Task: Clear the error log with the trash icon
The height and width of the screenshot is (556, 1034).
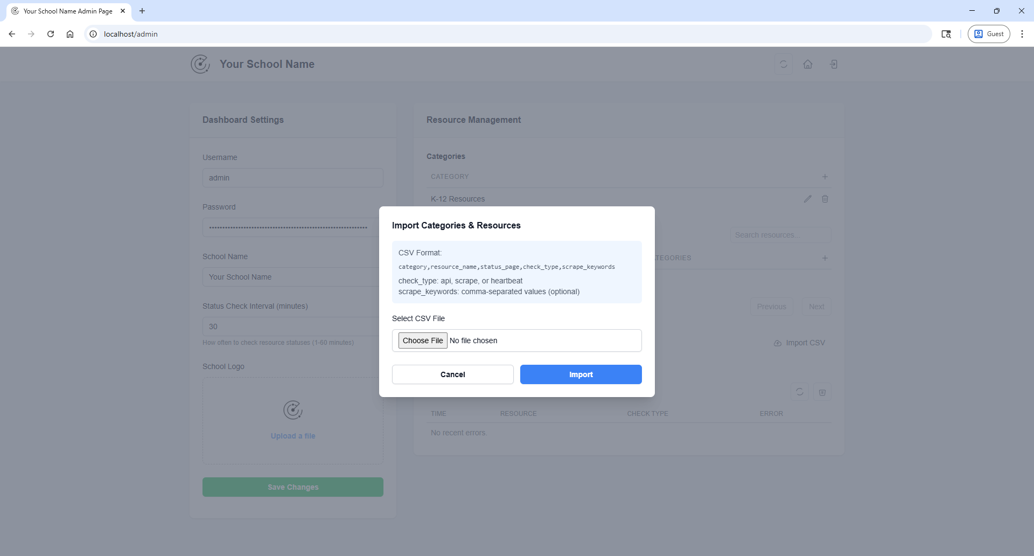Action: (x=822, y=392)
